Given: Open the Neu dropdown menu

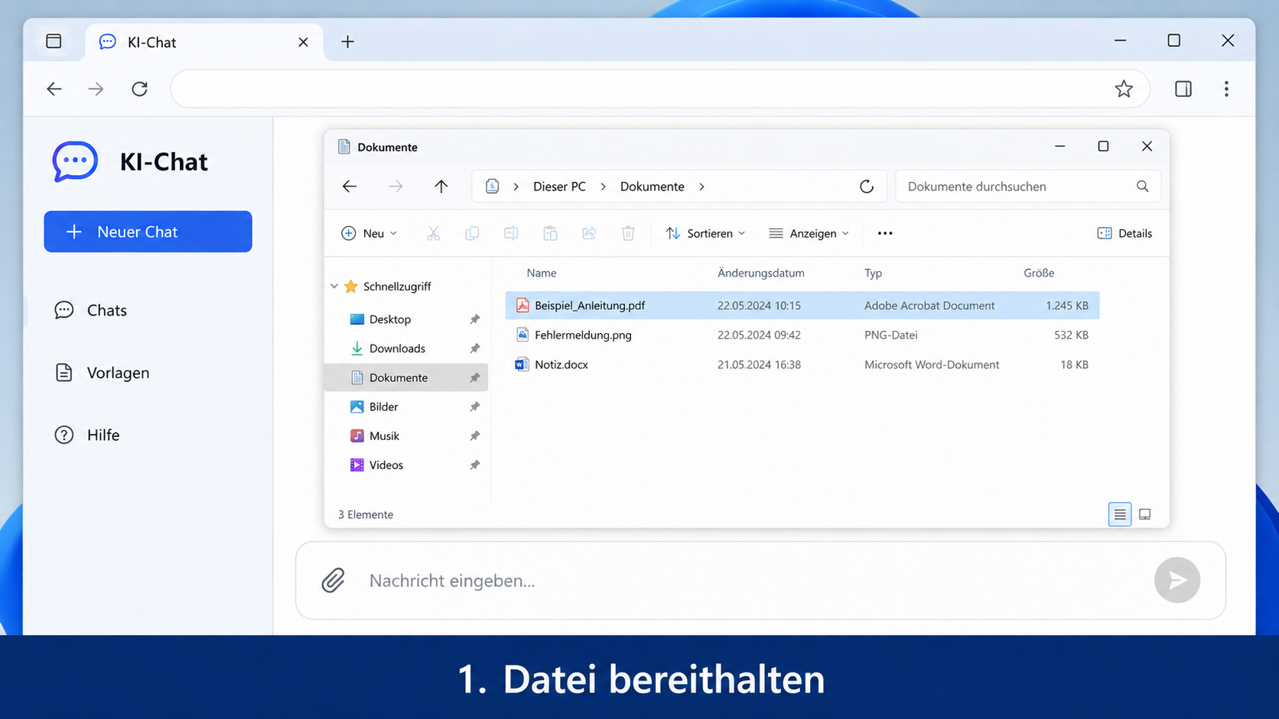Looking at the screenshot, I should [369, 233].
